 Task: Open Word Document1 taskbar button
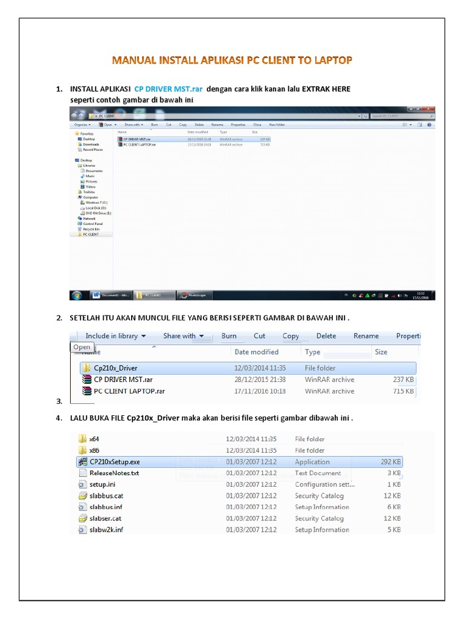(111, 295)
